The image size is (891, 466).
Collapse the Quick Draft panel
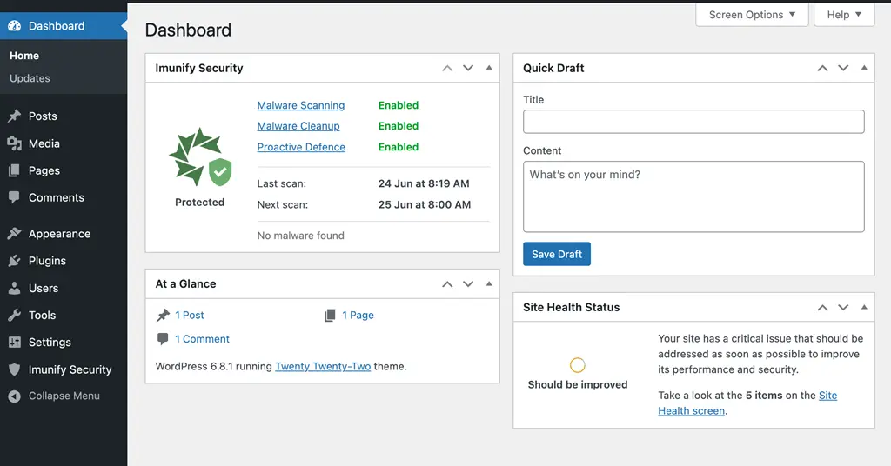[x=864, y=68]
